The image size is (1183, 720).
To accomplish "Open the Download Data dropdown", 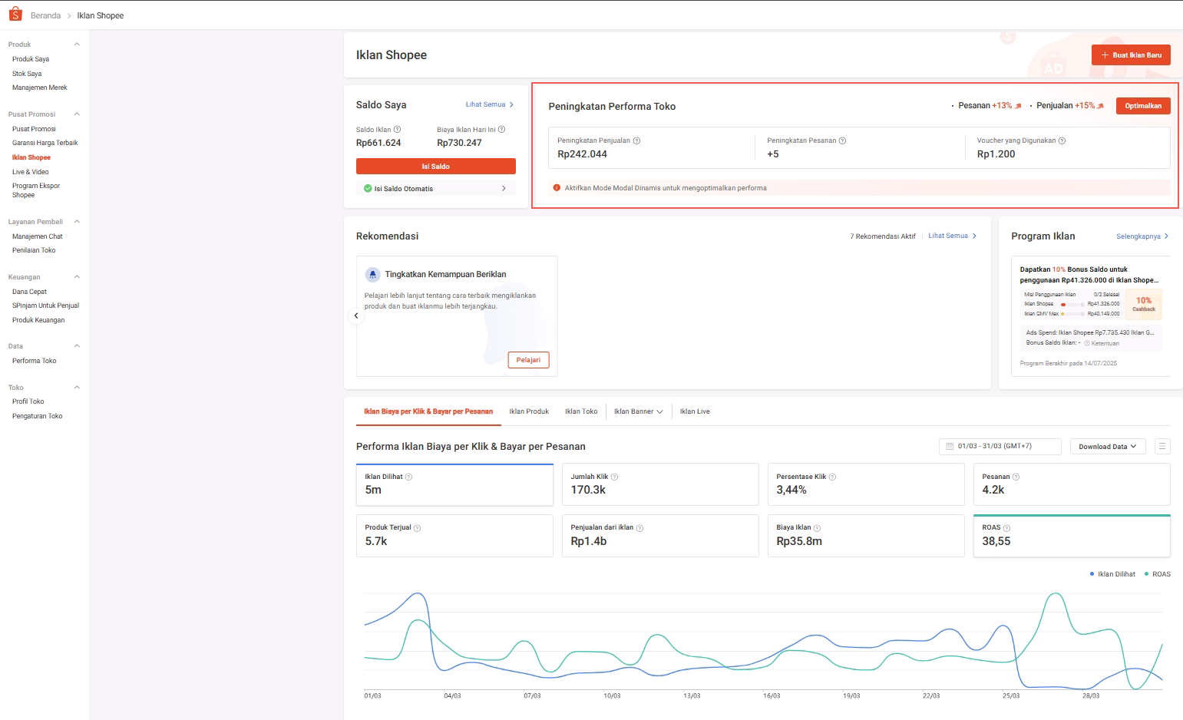I will click(x=1108, y=446).
